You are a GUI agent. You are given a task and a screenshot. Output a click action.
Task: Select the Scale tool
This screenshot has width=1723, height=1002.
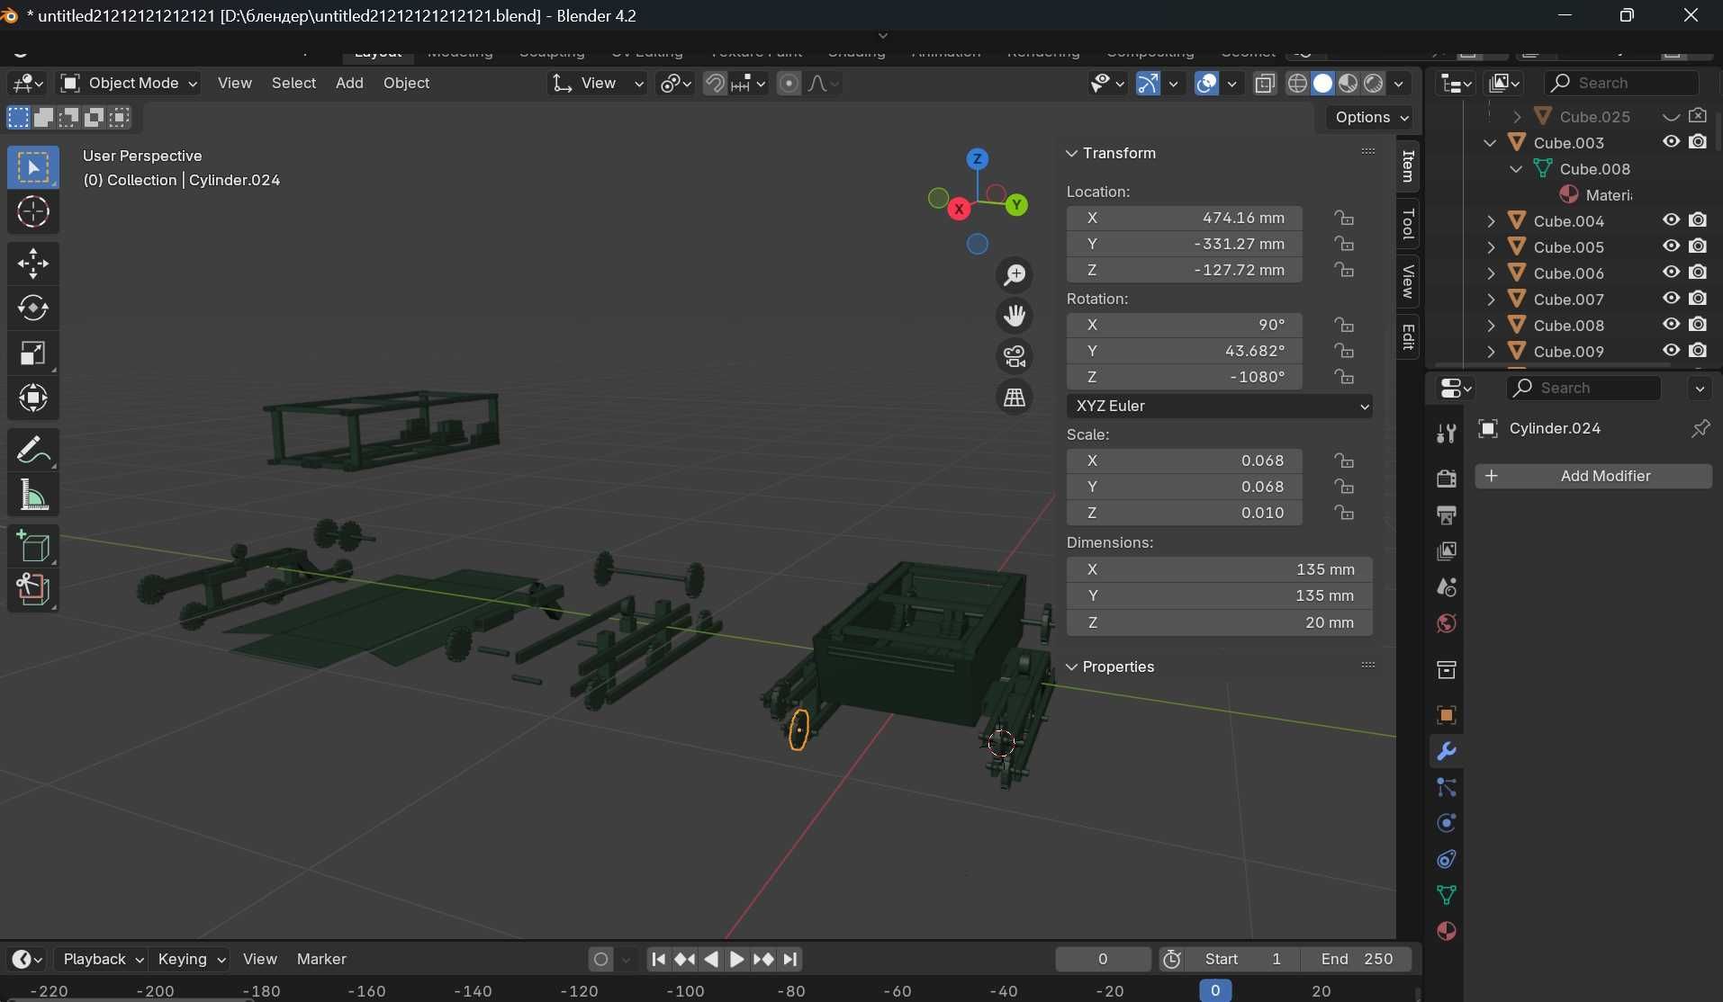point(33,353)
